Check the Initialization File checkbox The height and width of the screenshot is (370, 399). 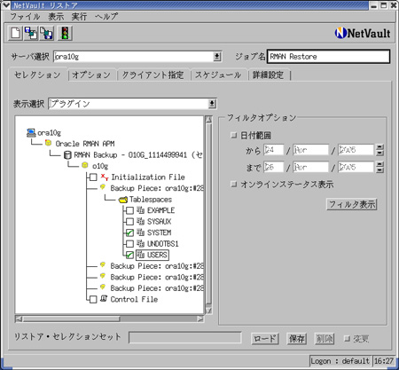click(93, 177)
